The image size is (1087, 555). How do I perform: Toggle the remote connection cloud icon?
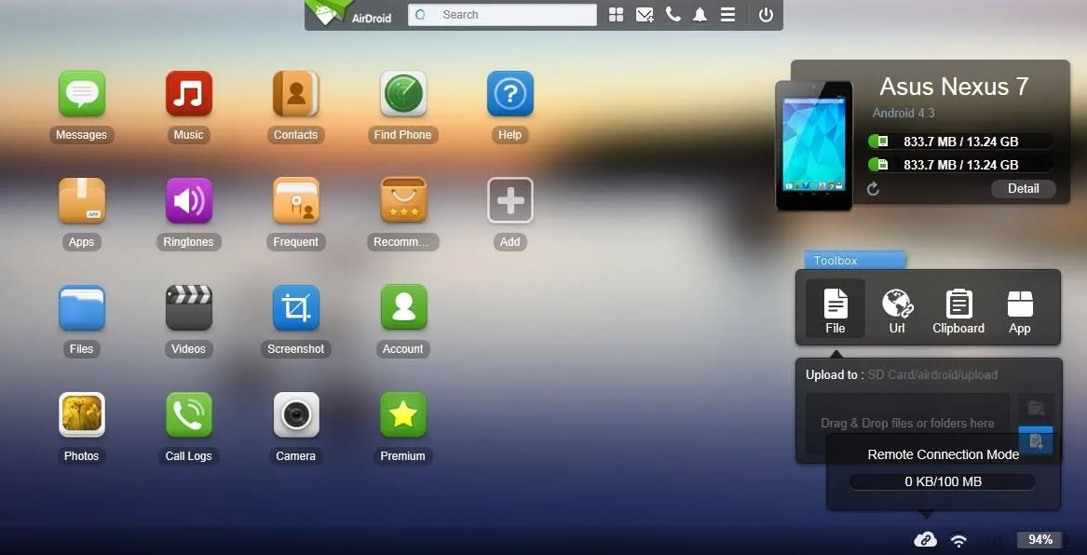[x=925, y=539]
